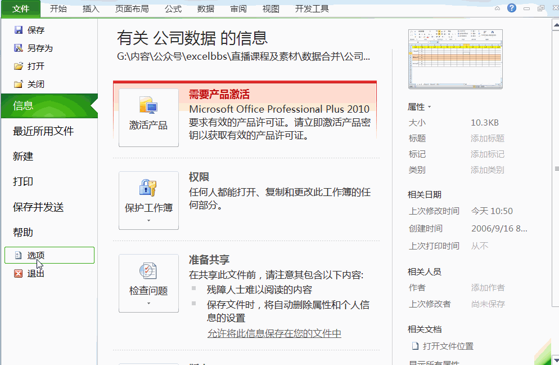
Task: Click the last printed value 从不
Action: pos(480,246)
